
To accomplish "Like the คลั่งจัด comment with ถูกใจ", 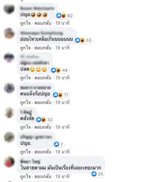I will (x=25, y=127).
